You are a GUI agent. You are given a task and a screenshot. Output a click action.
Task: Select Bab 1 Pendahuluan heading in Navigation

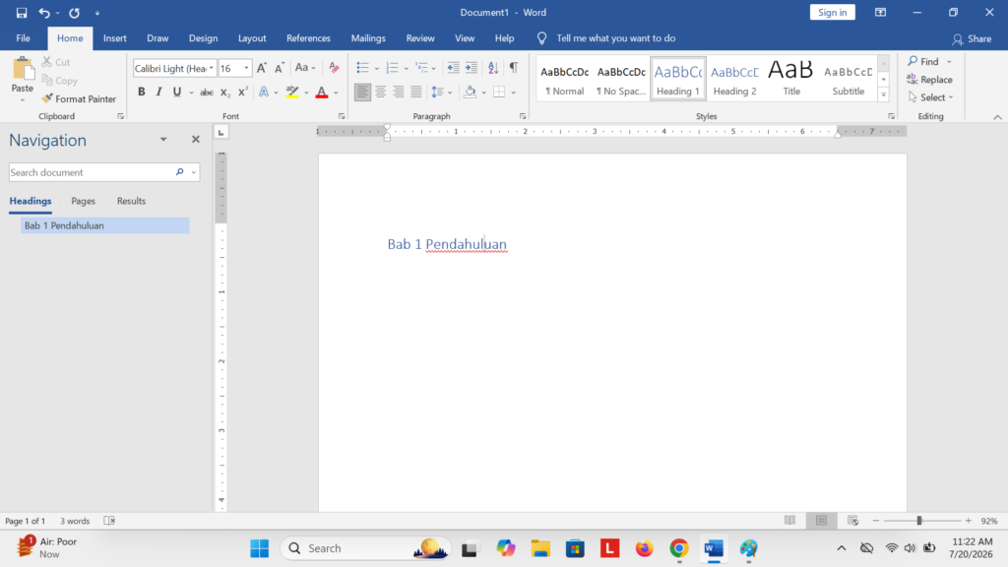104,225
